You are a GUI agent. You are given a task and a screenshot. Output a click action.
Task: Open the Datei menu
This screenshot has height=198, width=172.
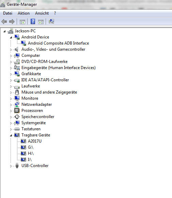[8, 13]
